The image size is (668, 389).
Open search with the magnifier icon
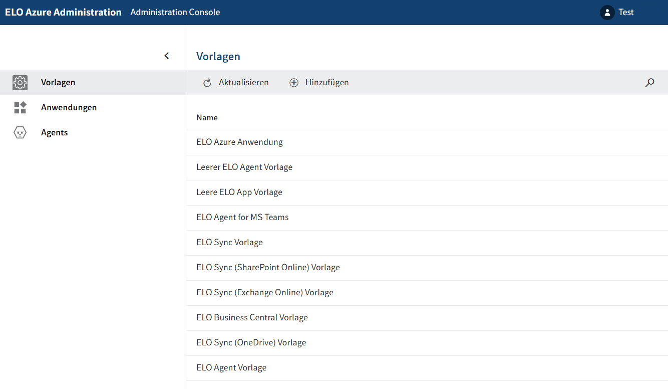pyautogui.click(x=649, y=83)
